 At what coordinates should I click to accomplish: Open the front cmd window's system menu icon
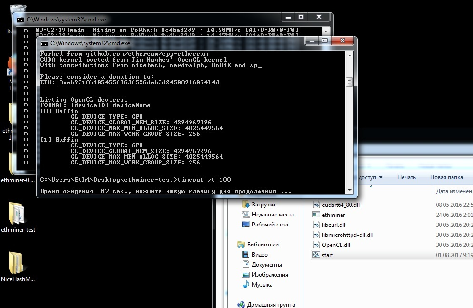[x=45, y=42]
